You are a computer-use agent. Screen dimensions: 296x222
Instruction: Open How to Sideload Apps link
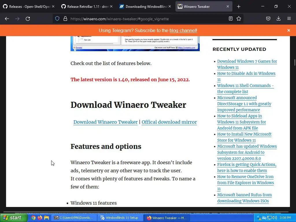click(x=241, y=122)
